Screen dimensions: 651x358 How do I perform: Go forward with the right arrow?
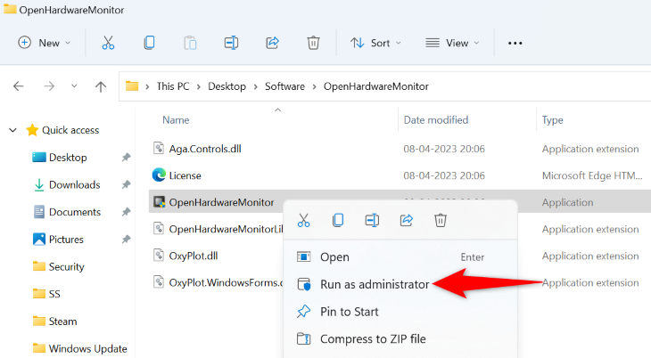pyautogui.click(x=49, y=86)
